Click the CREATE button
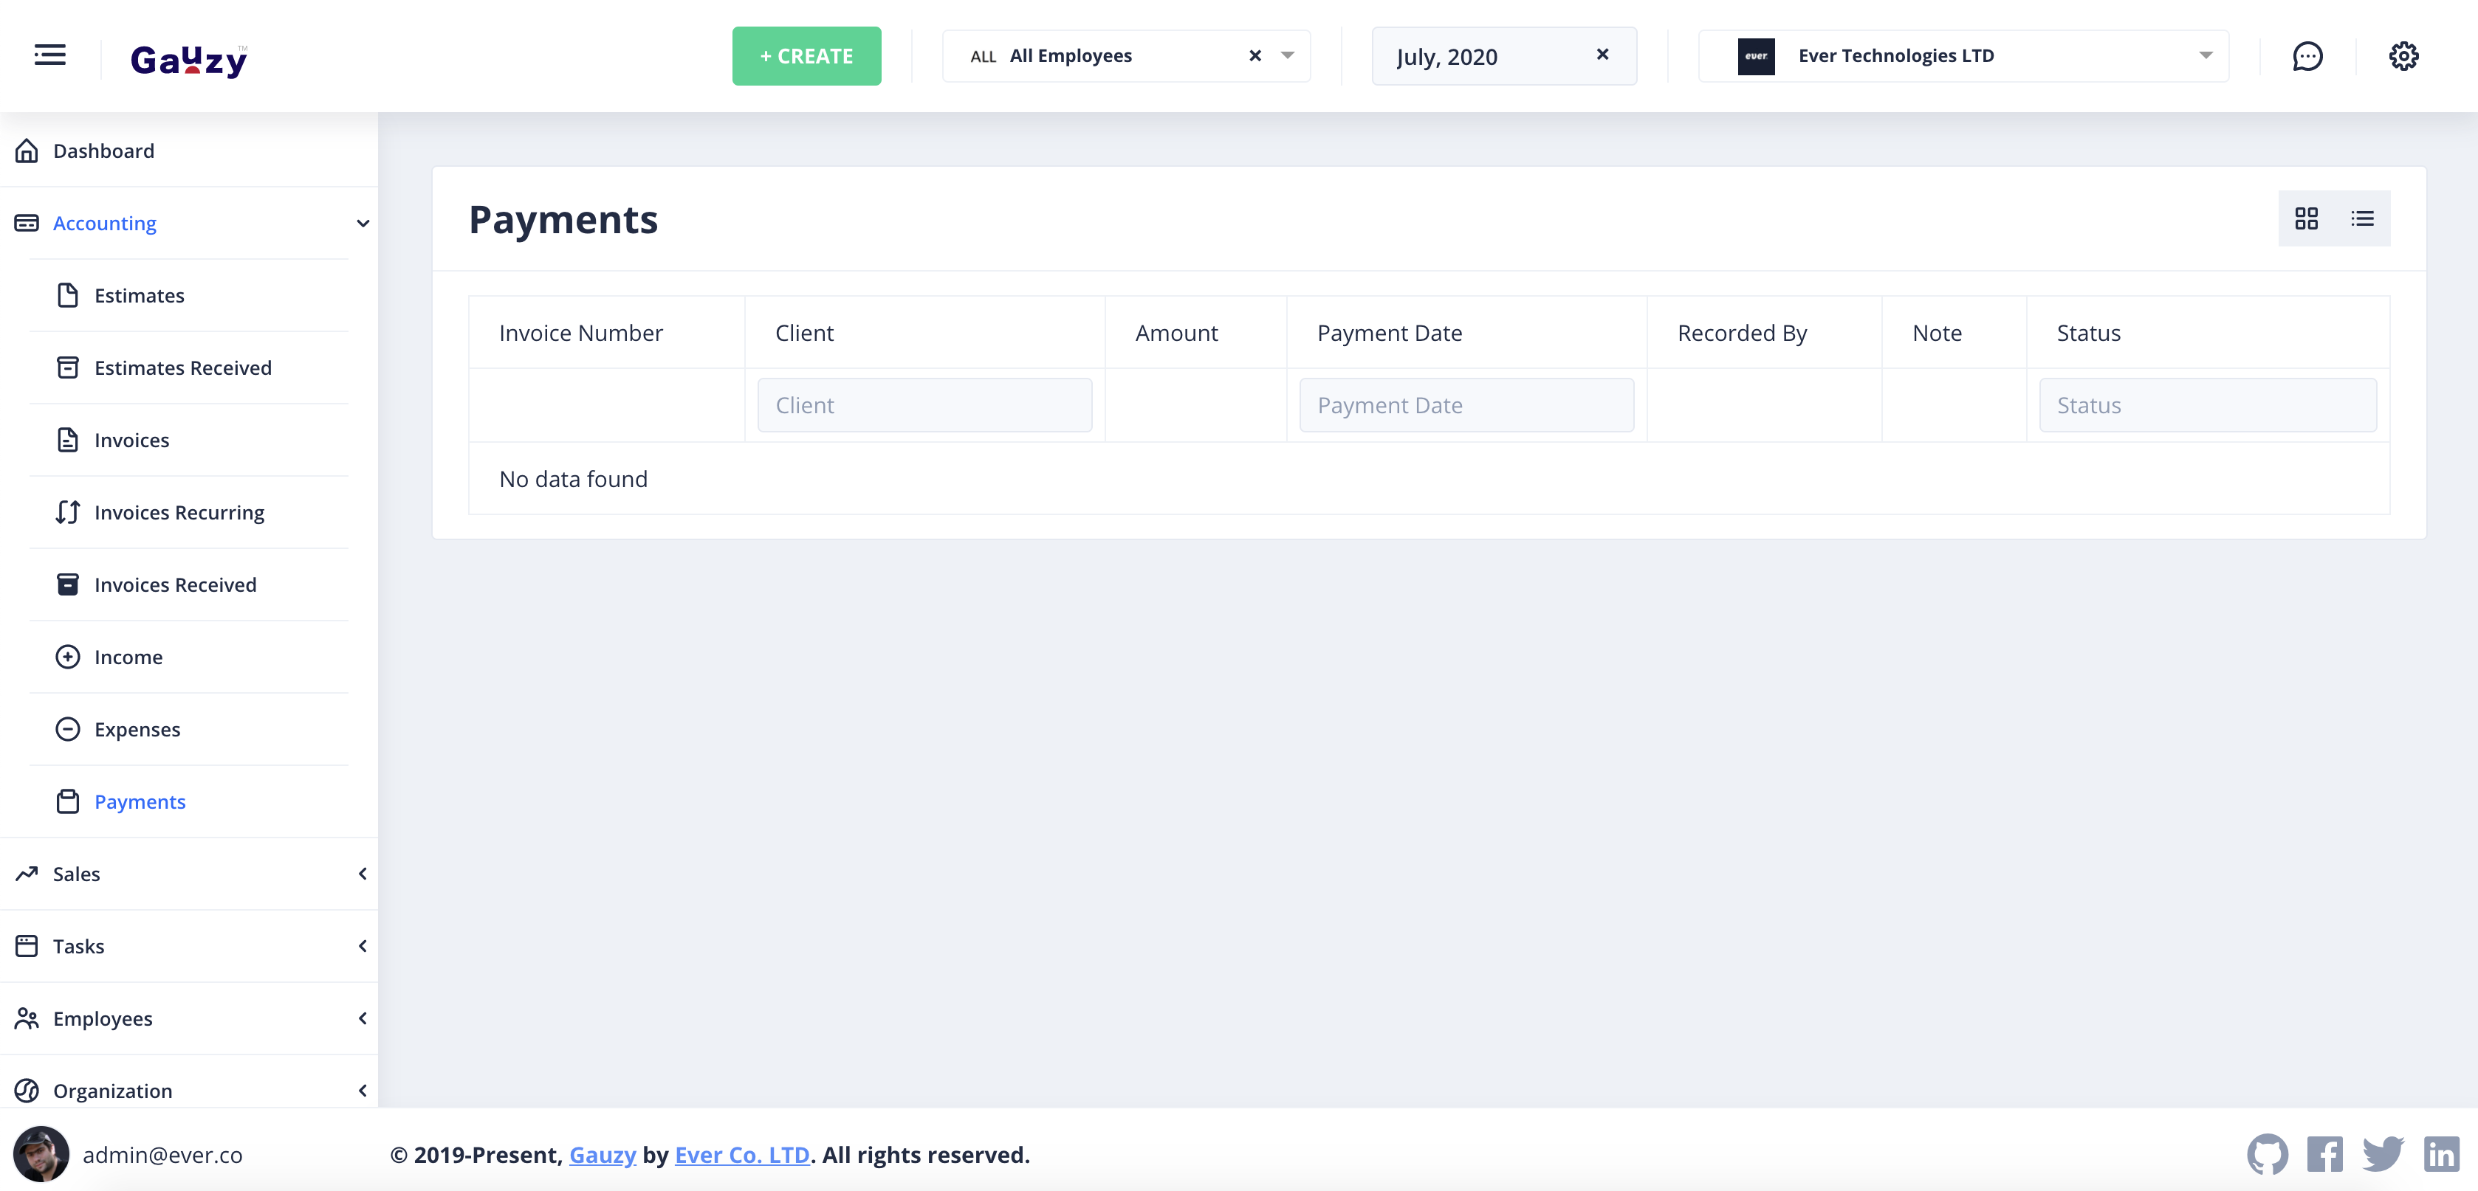 tap(806, 56)
